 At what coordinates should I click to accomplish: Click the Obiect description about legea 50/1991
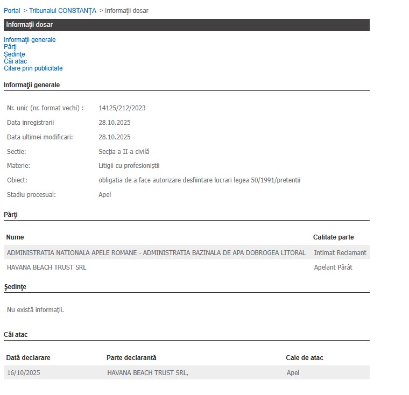(200, 180)
